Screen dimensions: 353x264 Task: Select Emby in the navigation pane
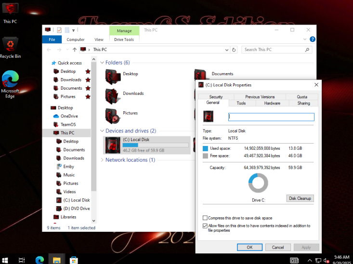68,167
